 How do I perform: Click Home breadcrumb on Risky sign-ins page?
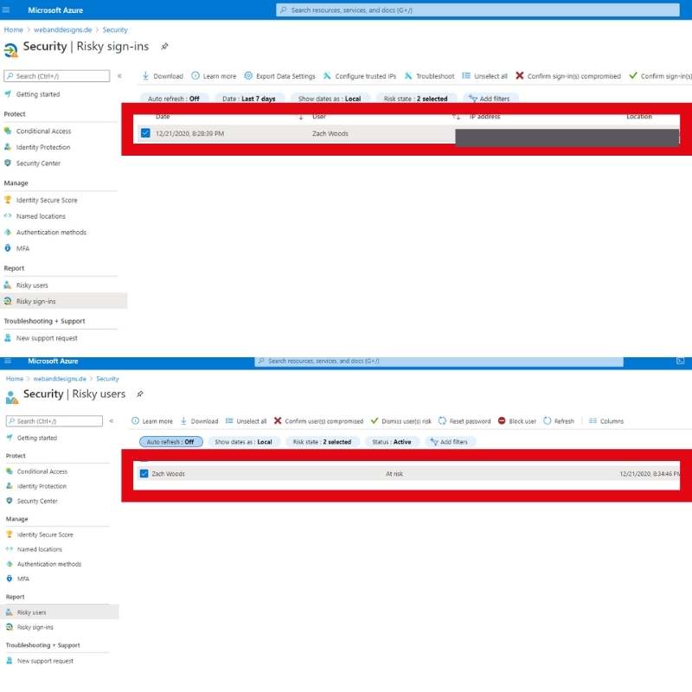click(13, 29)
